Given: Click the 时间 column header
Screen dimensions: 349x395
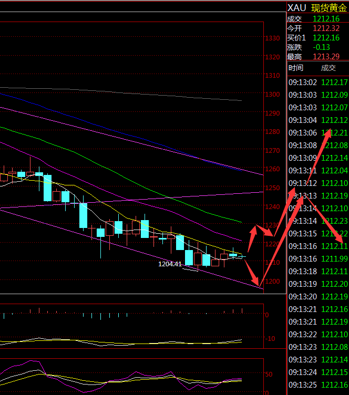Looking at the screenshot, I should (x=296, y=68).
